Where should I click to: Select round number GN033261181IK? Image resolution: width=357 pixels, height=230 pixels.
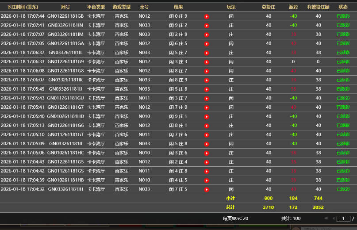pyautogui.click(x=65, y=80)
